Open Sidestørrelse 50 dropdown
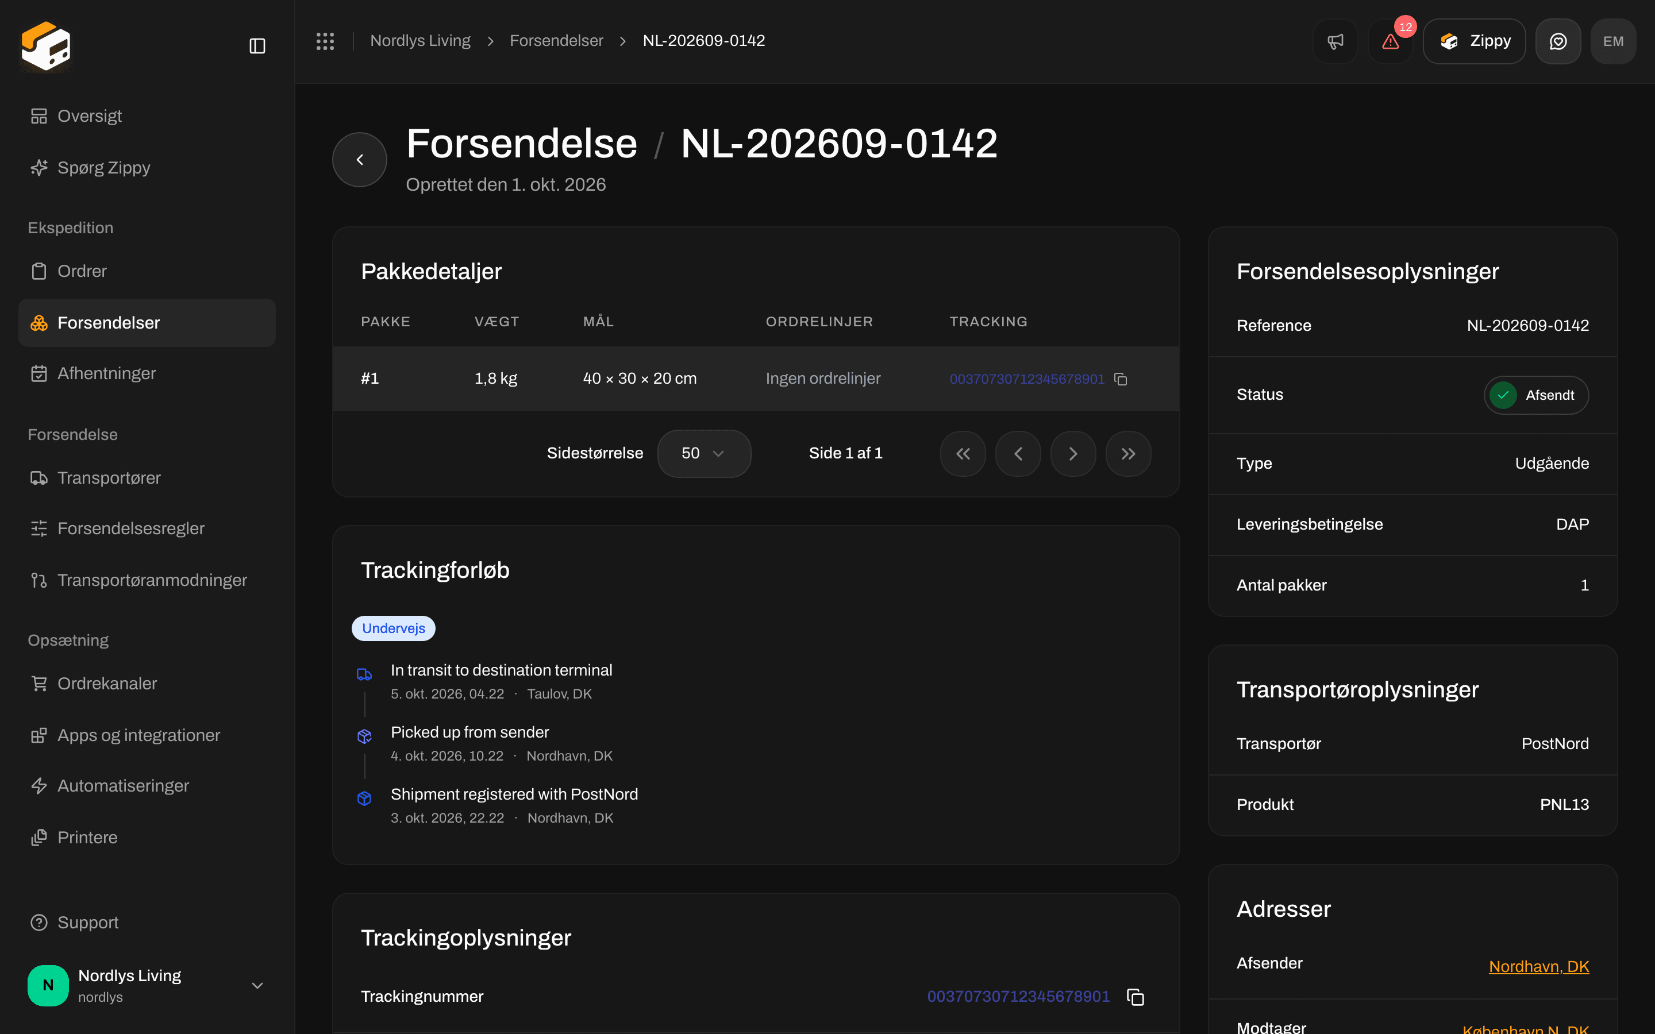Image resolution: width=1655 pixels, height=1034 pixels. [x=704, y=453]
